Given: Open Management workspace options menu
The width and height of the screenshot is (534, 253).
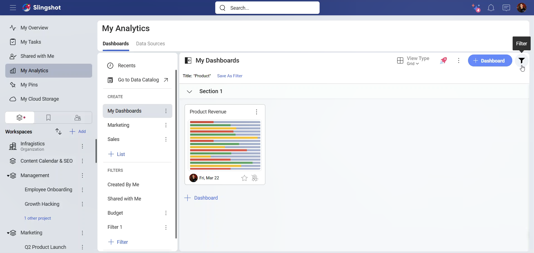Looking at the screenshot, I should click(x=82, y=175).
